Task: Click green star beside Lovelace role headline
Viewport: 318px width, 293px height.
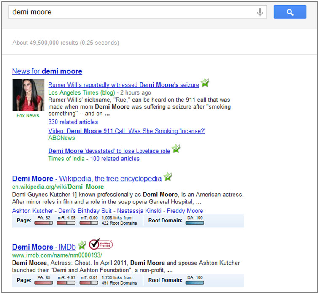Action: (176, 149)
